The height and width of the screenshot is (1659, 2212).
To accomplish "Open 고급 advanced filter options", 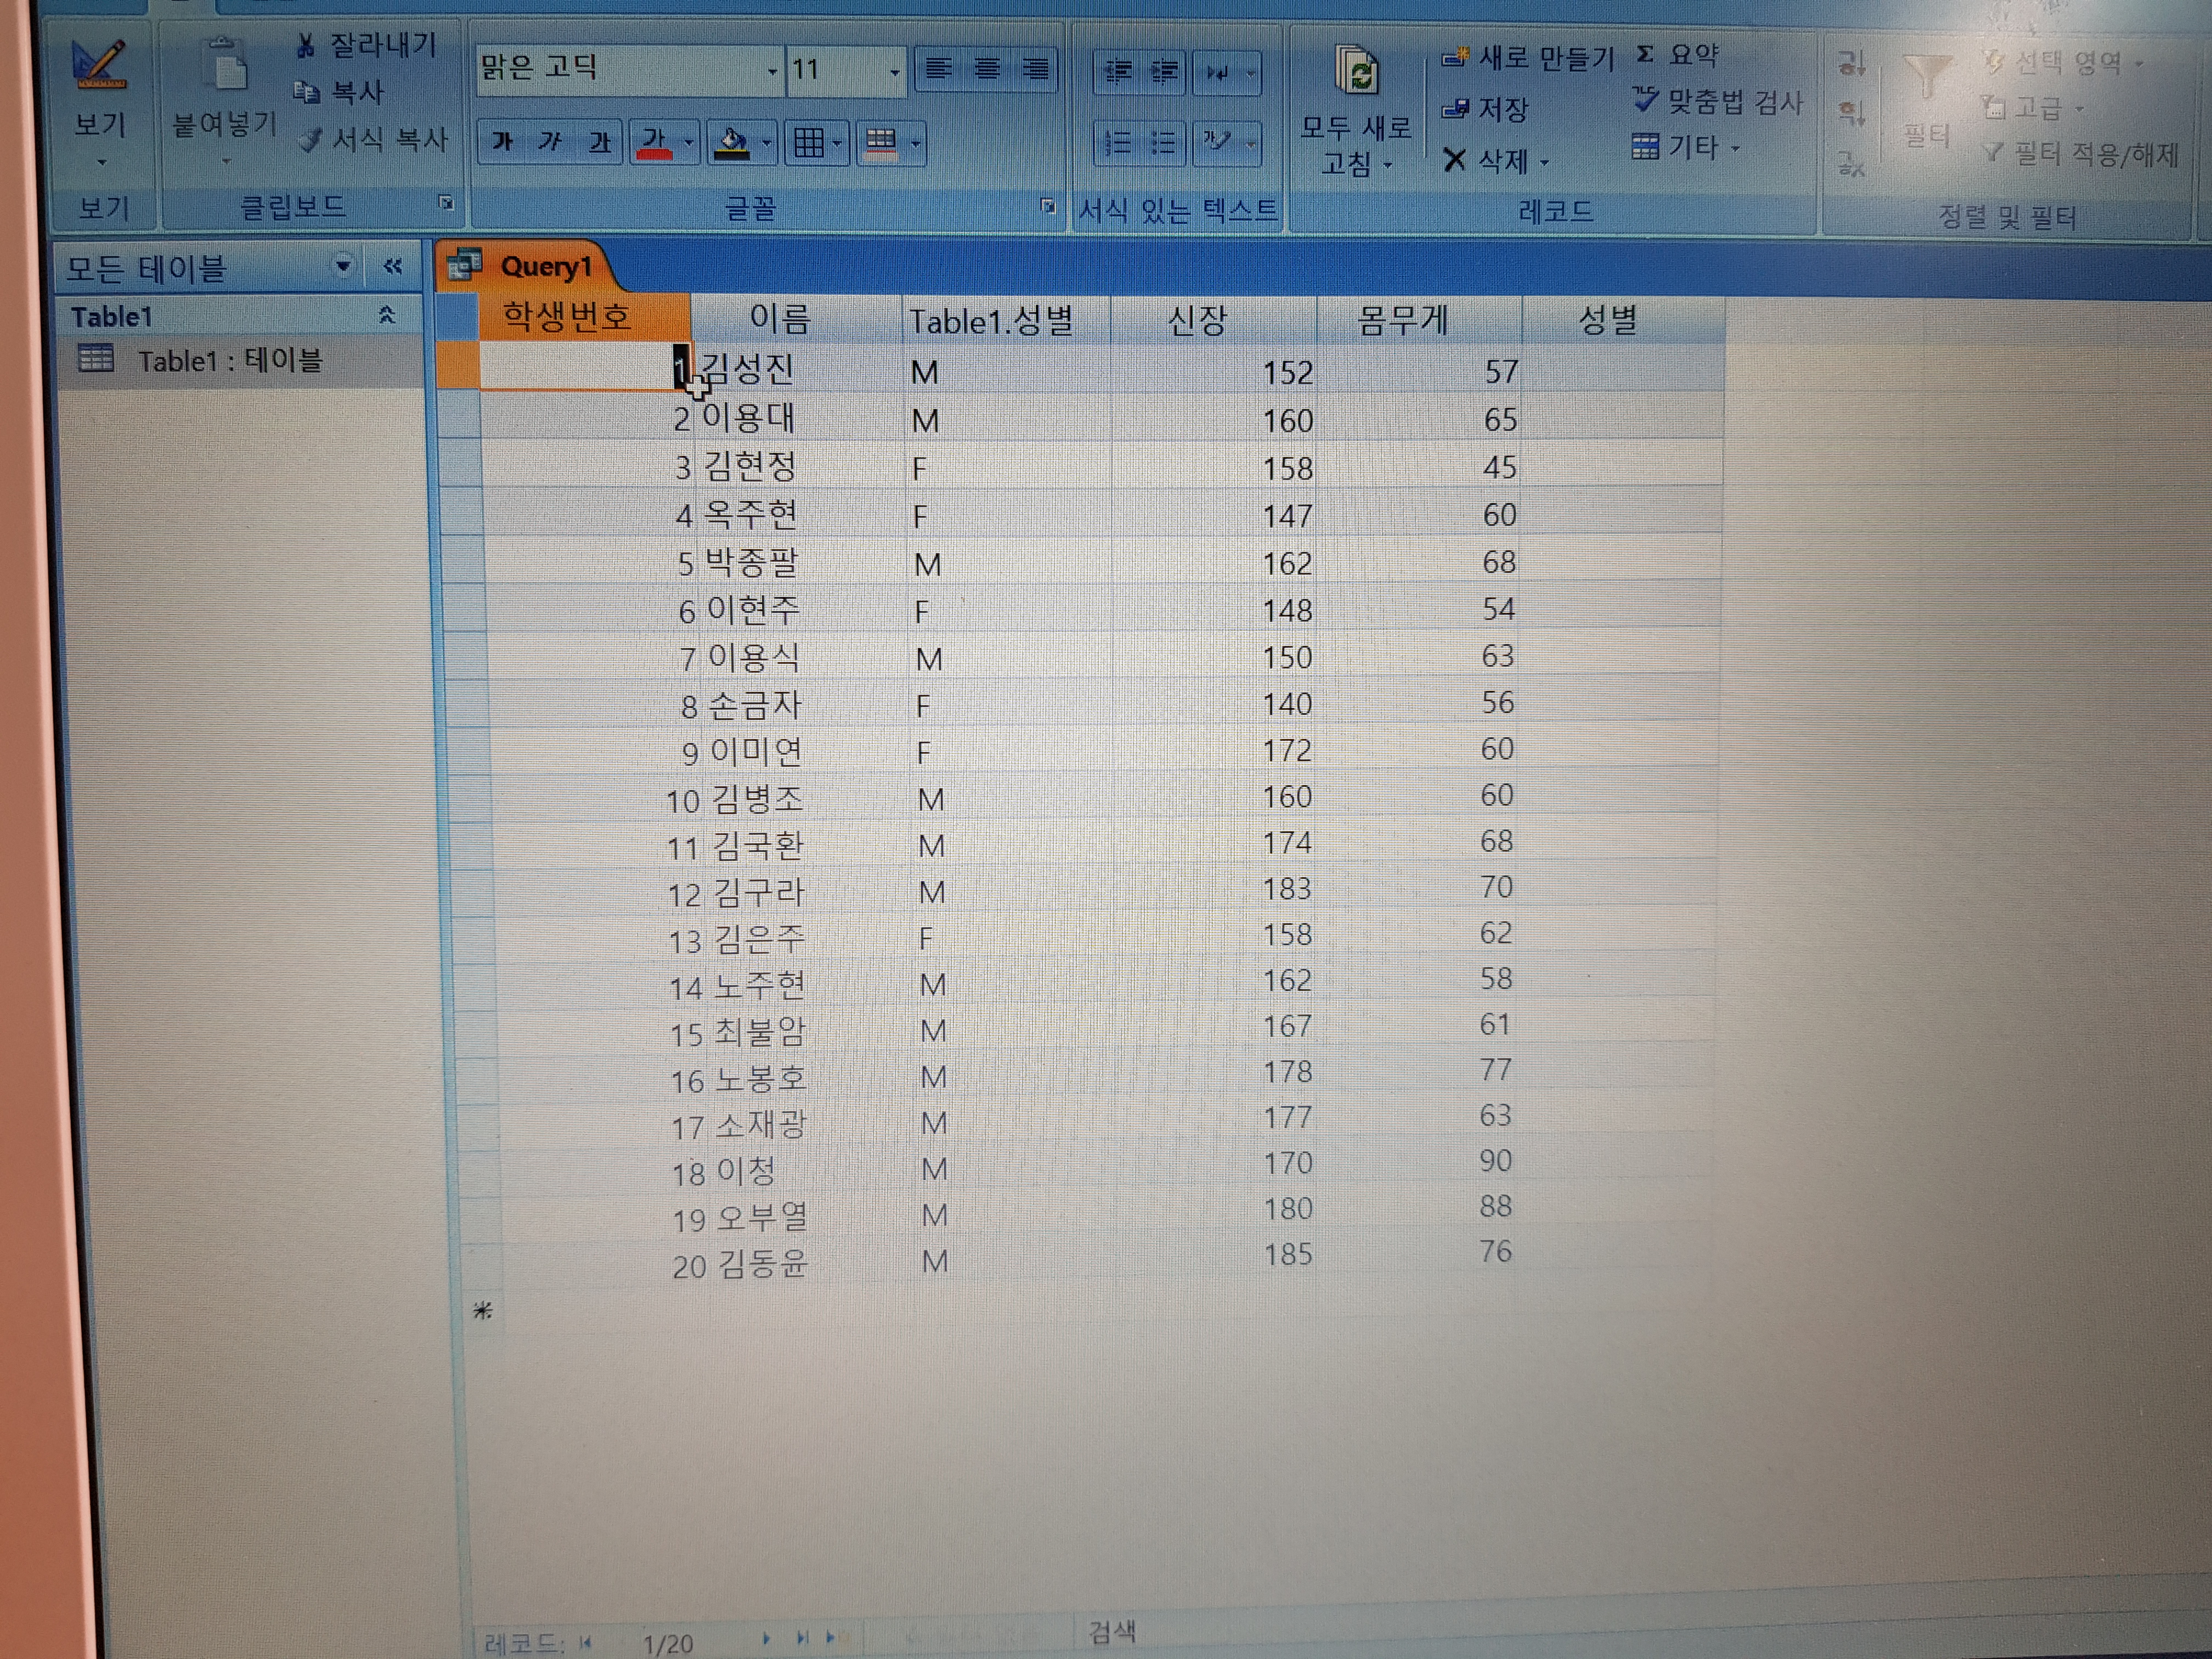I will coord(2034,107).
